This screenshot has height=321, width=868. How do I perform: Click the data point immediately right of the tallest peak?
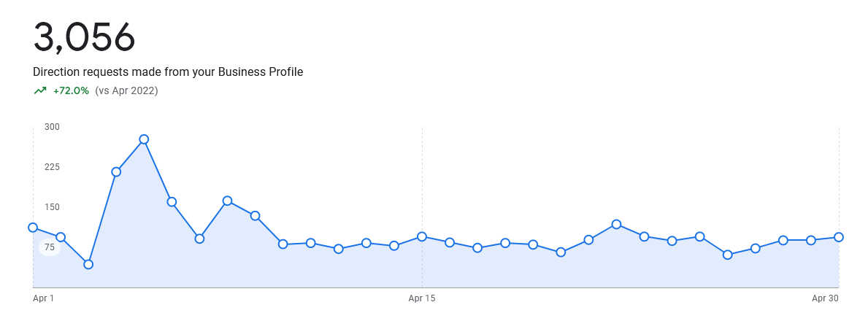coord(172,201)
